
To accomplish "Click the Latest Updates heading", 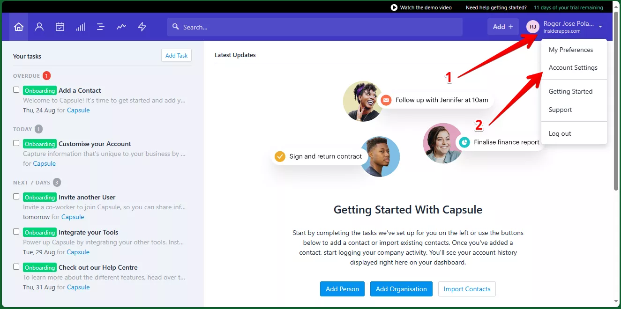I will point(235,55).
